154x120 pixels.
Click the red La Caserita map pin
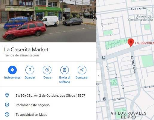(131, 43)
